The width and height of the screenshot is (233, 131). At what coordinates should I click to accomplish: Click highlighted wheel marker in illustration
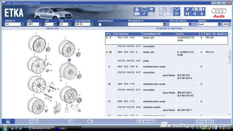coord(69,60)
